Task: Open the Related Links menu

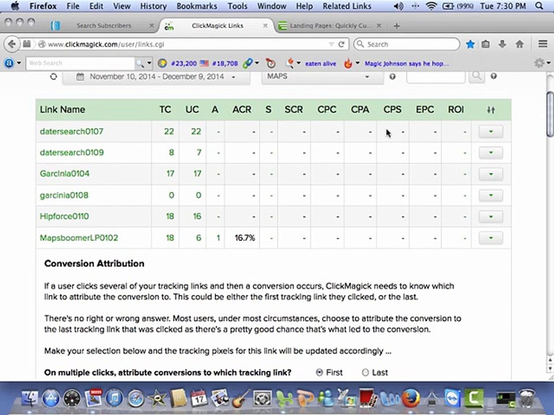Action: tap(347, 6)
